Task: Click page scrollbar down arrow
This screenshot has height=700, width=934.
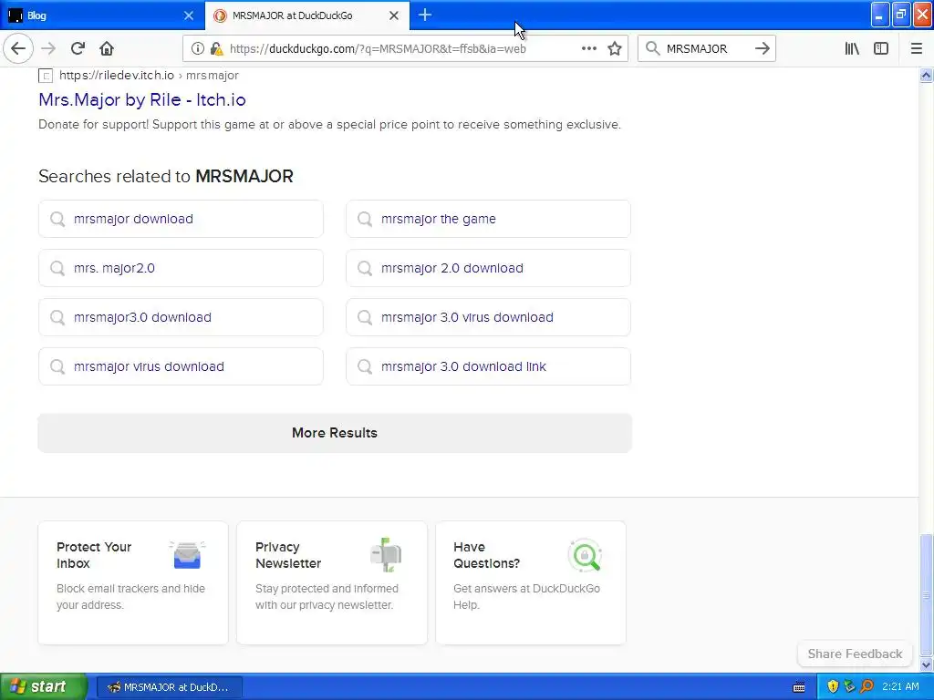Action: 927,665
